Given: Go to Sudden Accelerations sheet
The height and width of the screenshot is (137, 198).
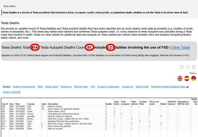Looking at the screenshot, I should (x=24, y=87).
